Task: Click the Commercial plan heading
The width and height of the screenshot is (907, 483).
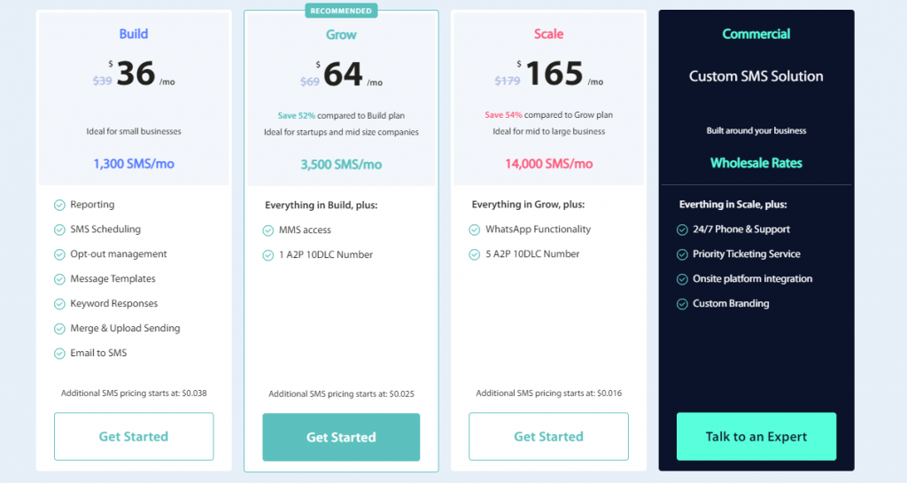Action: pos(756,35)
